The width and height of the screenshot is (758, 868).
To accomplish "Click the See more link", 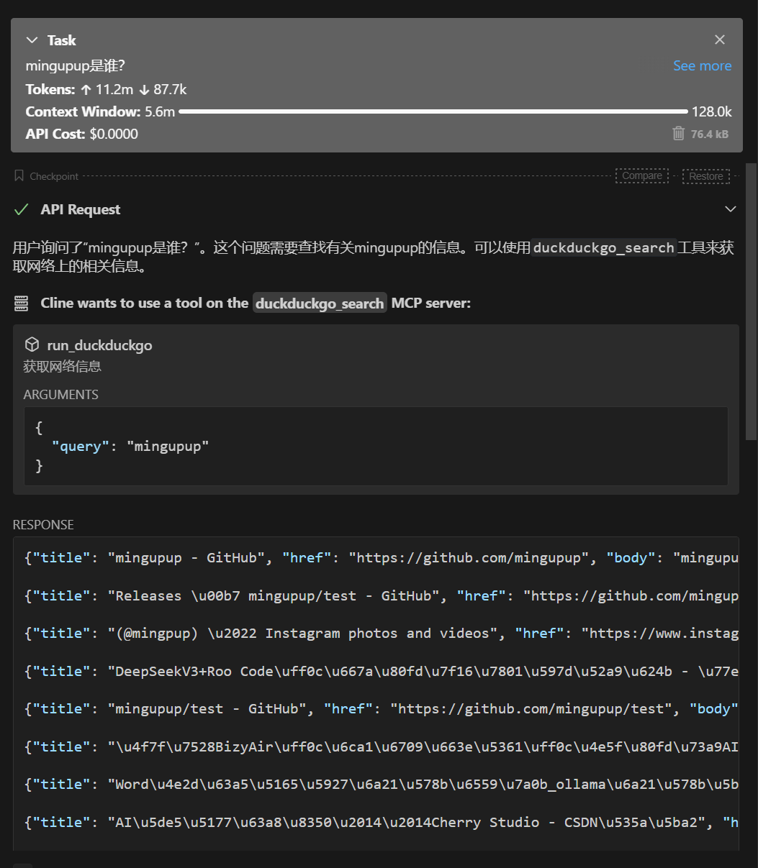I will 702,65.
